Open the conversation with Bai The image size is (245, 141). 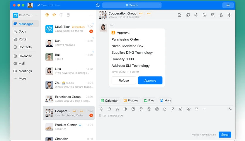pos(69,57)
